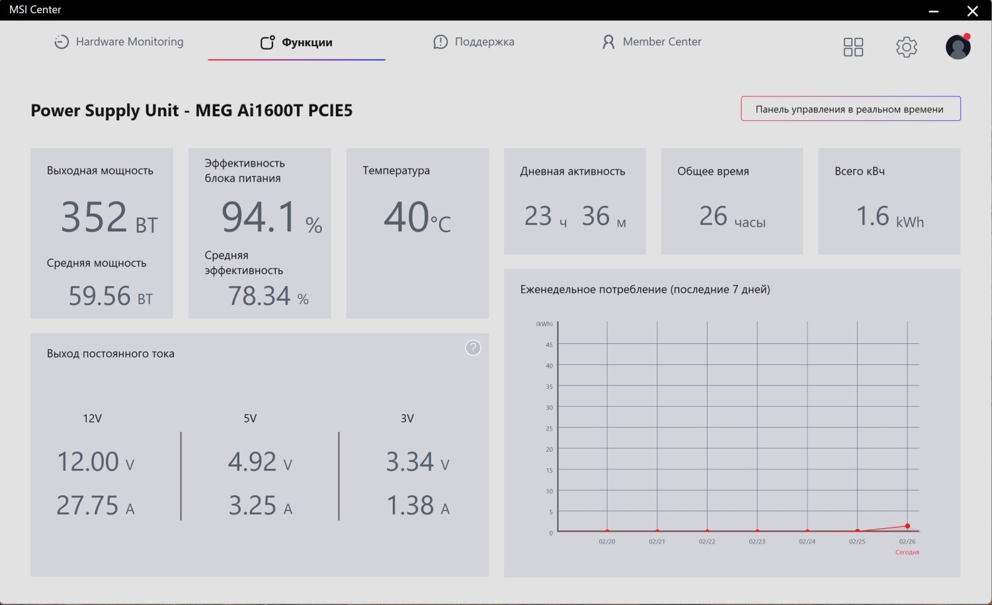This screenshot has width=992, height=605.
Task: Click the Выходная мощность label
Action: click(x=100, y=171)
